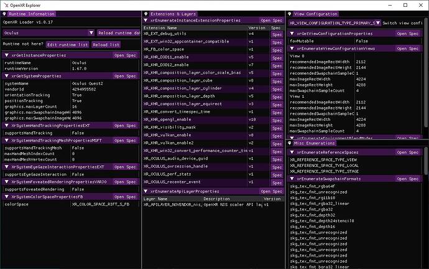This screenshot has height=269, width=429.
Task: Collapse the XrSystemHandTrackingPropertiesEXT section
Action: pyautogui.click(x=7, y=125)
